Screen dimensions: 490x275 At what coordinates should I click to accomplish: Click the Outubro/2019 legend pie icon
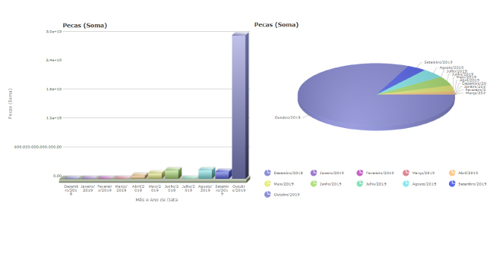coord(267,195)
